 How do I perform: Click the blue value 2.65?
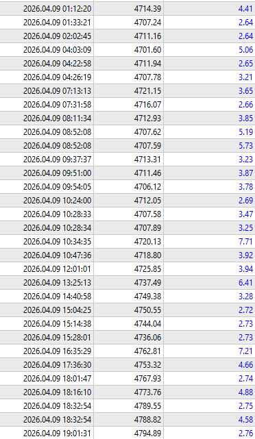(246, 64)
